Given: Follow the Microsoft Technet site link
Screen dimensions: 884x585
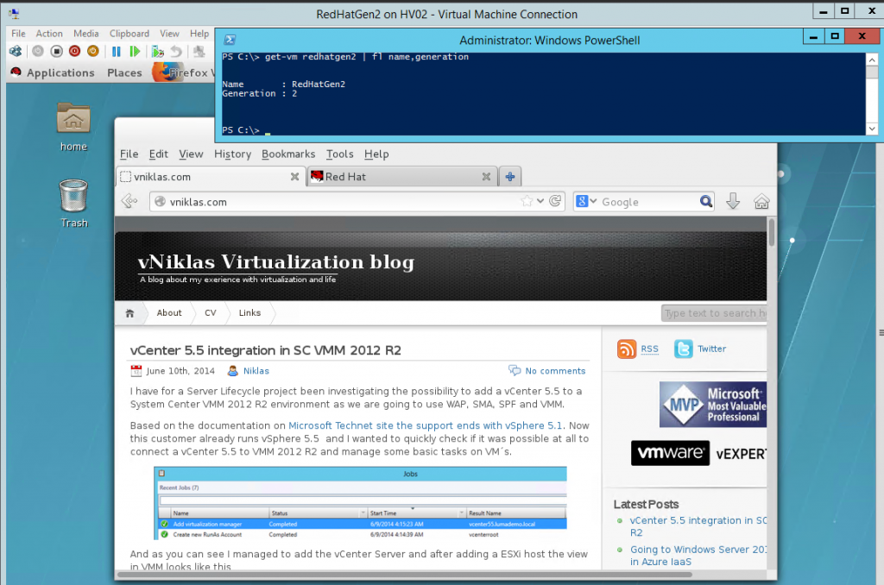Looking at the screenshot, I should point(425,425).
